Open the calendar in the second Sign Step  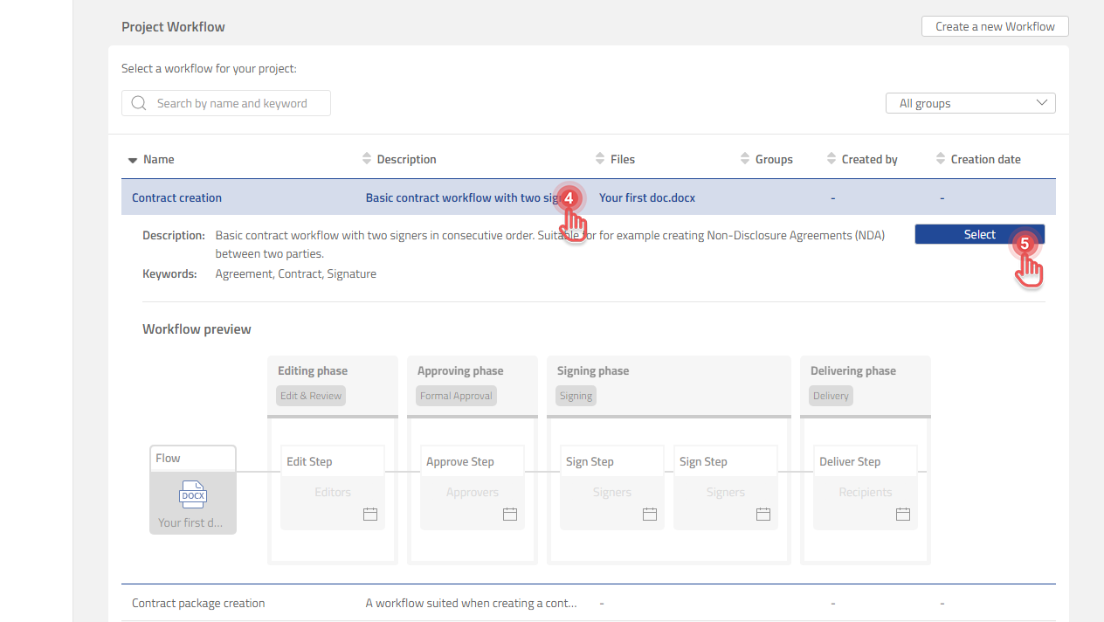[762, 515]
